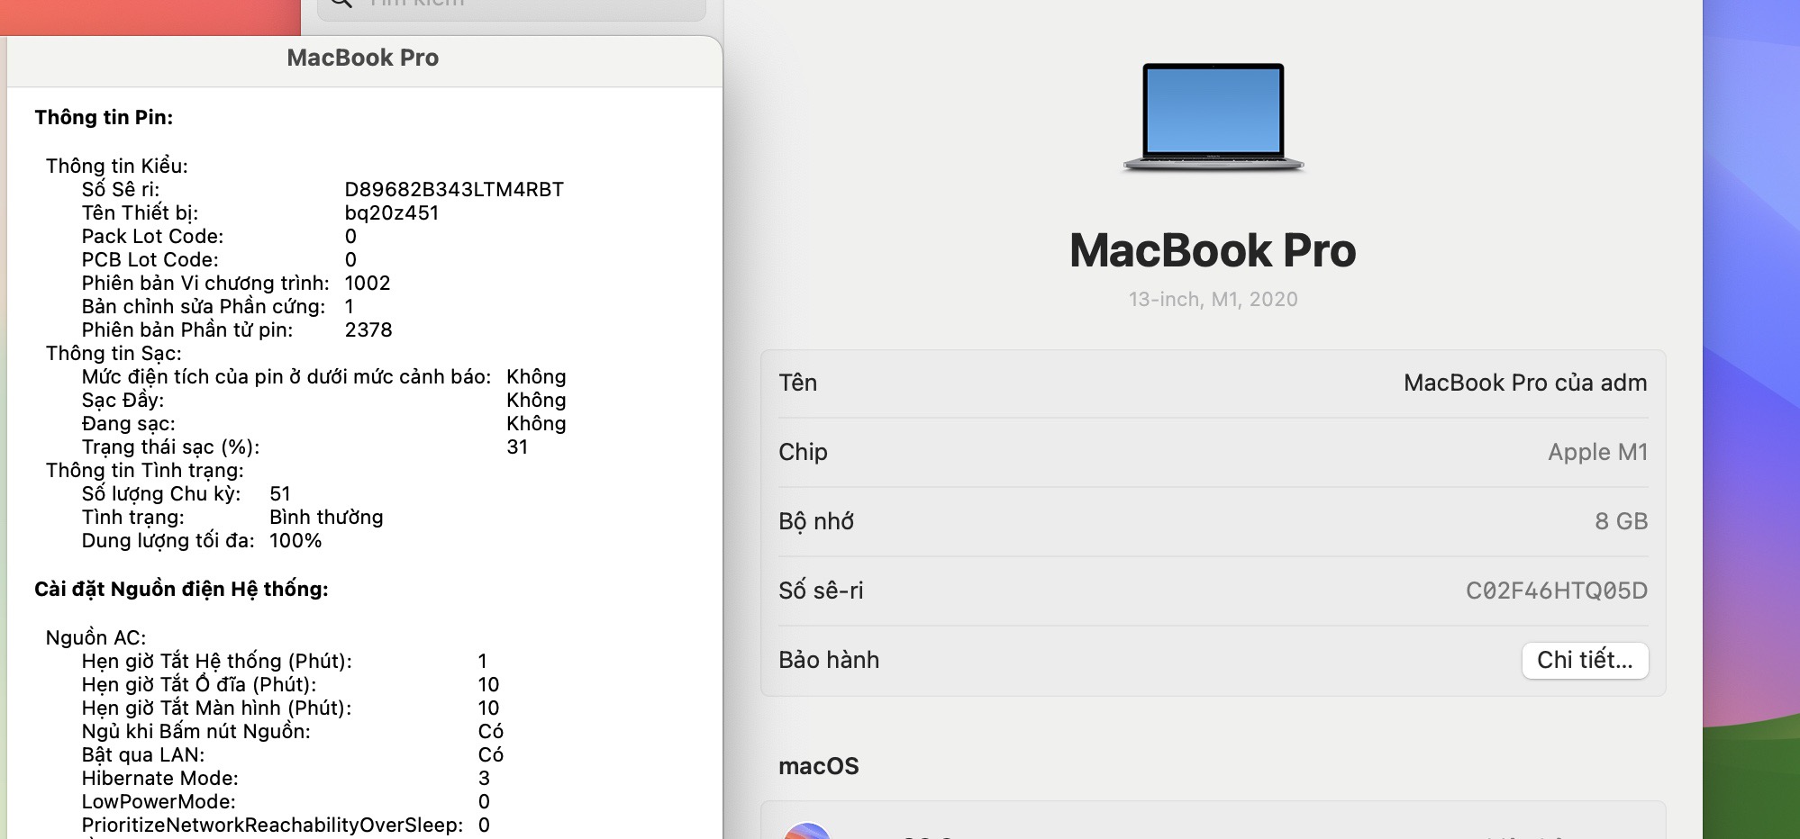The height and width of the screenshot is (839, 1800).
Task: Click the Bộ nhớ row label
Action: tap(816, 521)
